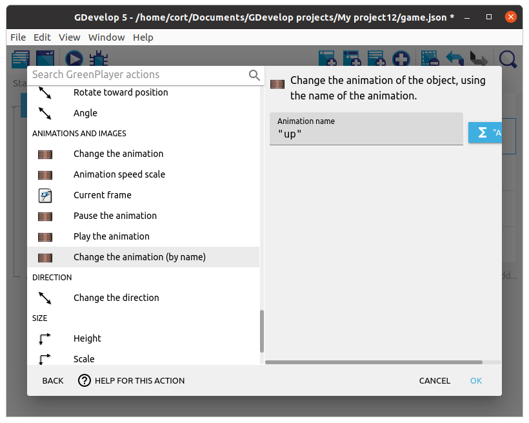The width and height of the screenshot is (529, 423).
Task: Focus the Search GreenPlayer actions field
Action: point(138,75)
